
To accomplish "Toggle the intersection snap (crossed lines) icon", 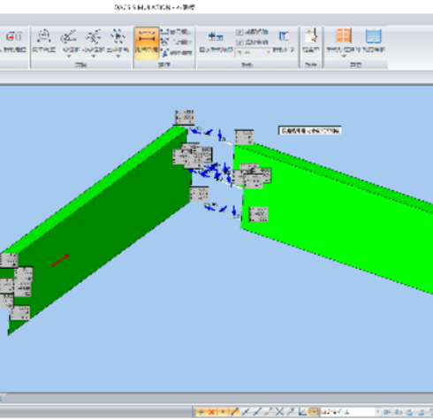I will pyautogui.click(x=279, y=411).
